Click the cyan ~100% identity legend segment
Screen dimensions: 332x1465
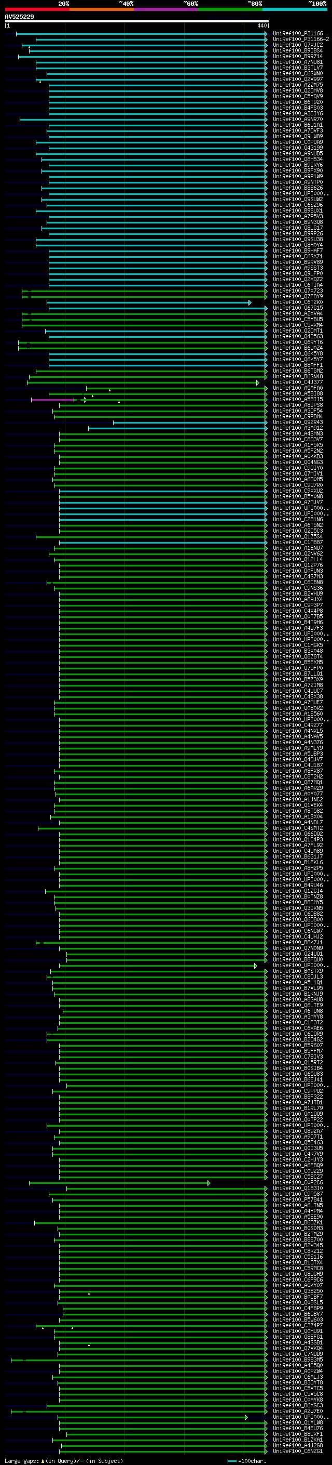click(295, 9)
